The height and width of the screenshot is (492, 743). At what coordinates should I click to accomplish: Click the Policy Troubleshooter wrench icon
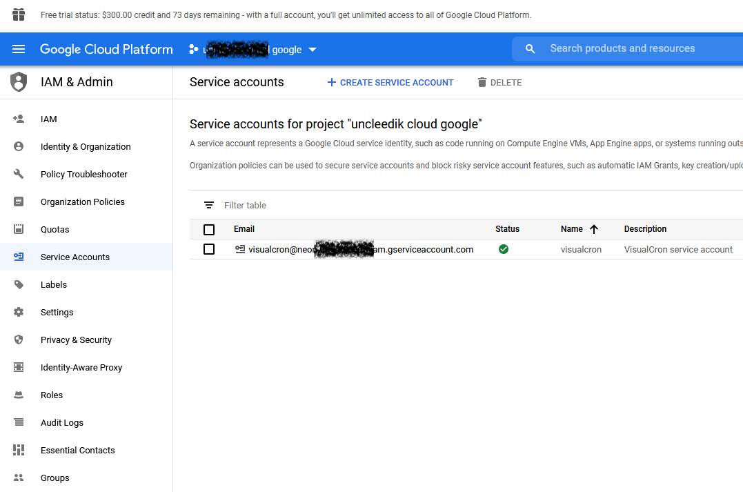pyautogui.click(x=19, y=174)
